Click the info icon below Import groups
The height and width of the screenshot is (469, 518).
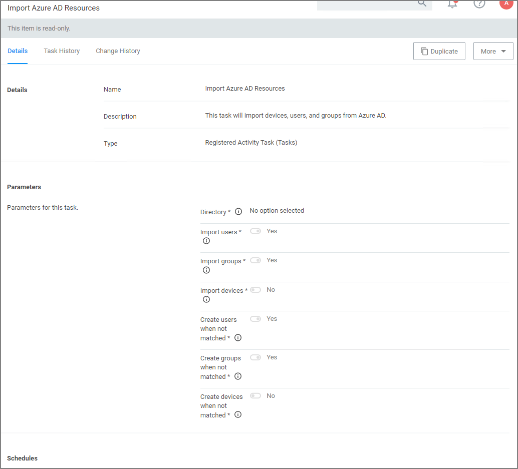[x=206, y=270]
